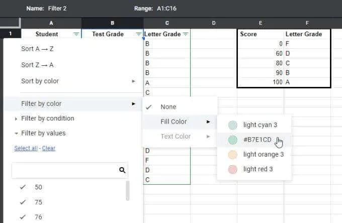Select column D header
The height and width of the screenshot is (223, 342).
[214, 23]
